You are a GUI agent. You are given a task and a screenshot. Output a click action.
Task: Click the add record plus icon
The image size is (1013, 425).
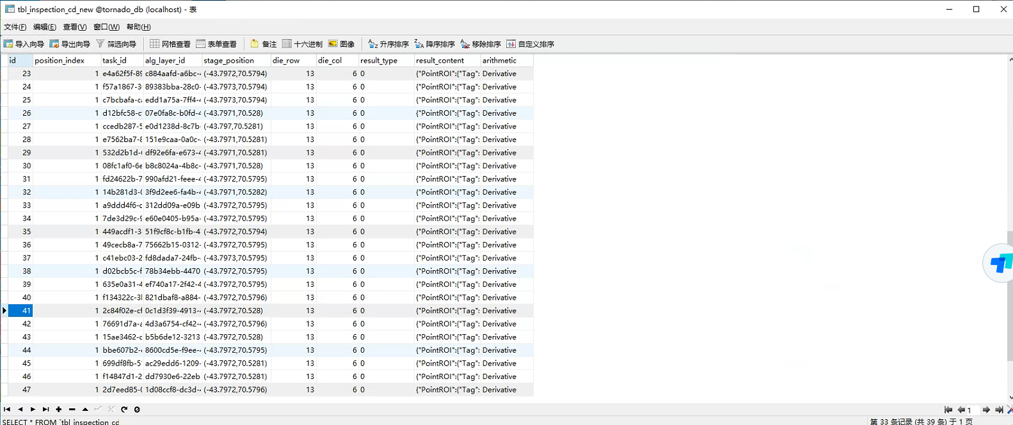click(59, 410)
